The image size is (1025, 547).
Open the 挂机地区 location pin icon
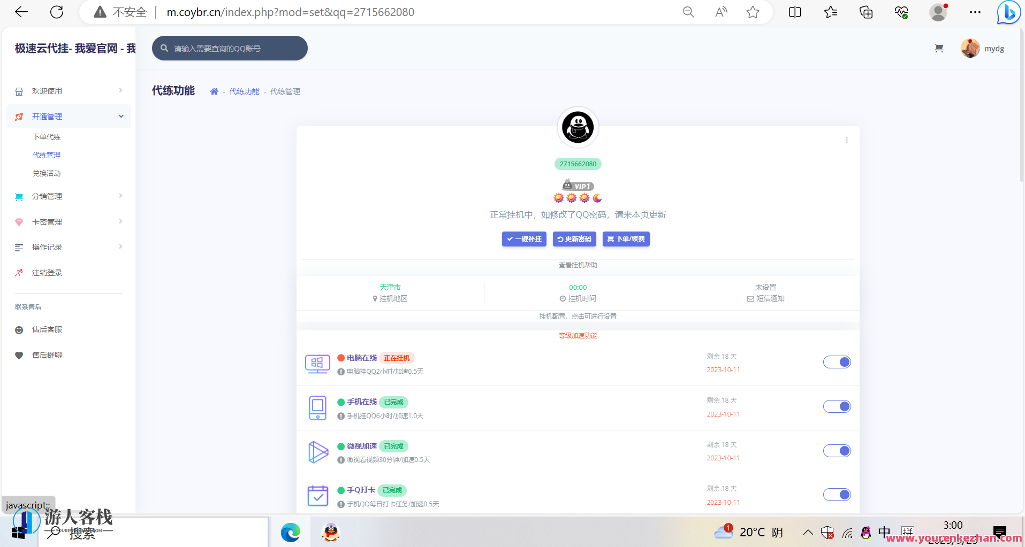click(375, 298)
